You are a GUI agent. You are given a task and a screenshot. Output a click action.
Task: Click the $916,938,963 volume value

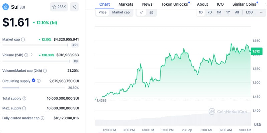coord(68,55)
